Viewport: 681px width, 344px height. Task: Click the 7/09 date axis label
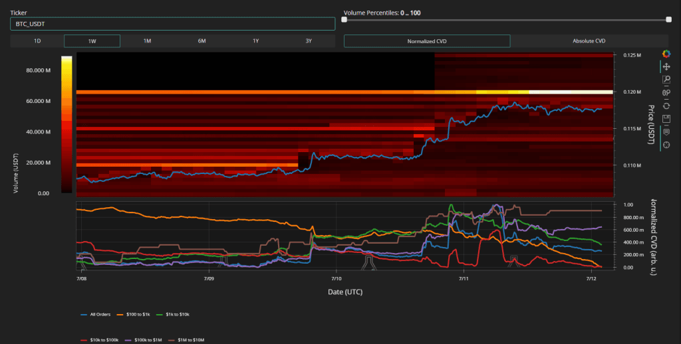point(208,278)
